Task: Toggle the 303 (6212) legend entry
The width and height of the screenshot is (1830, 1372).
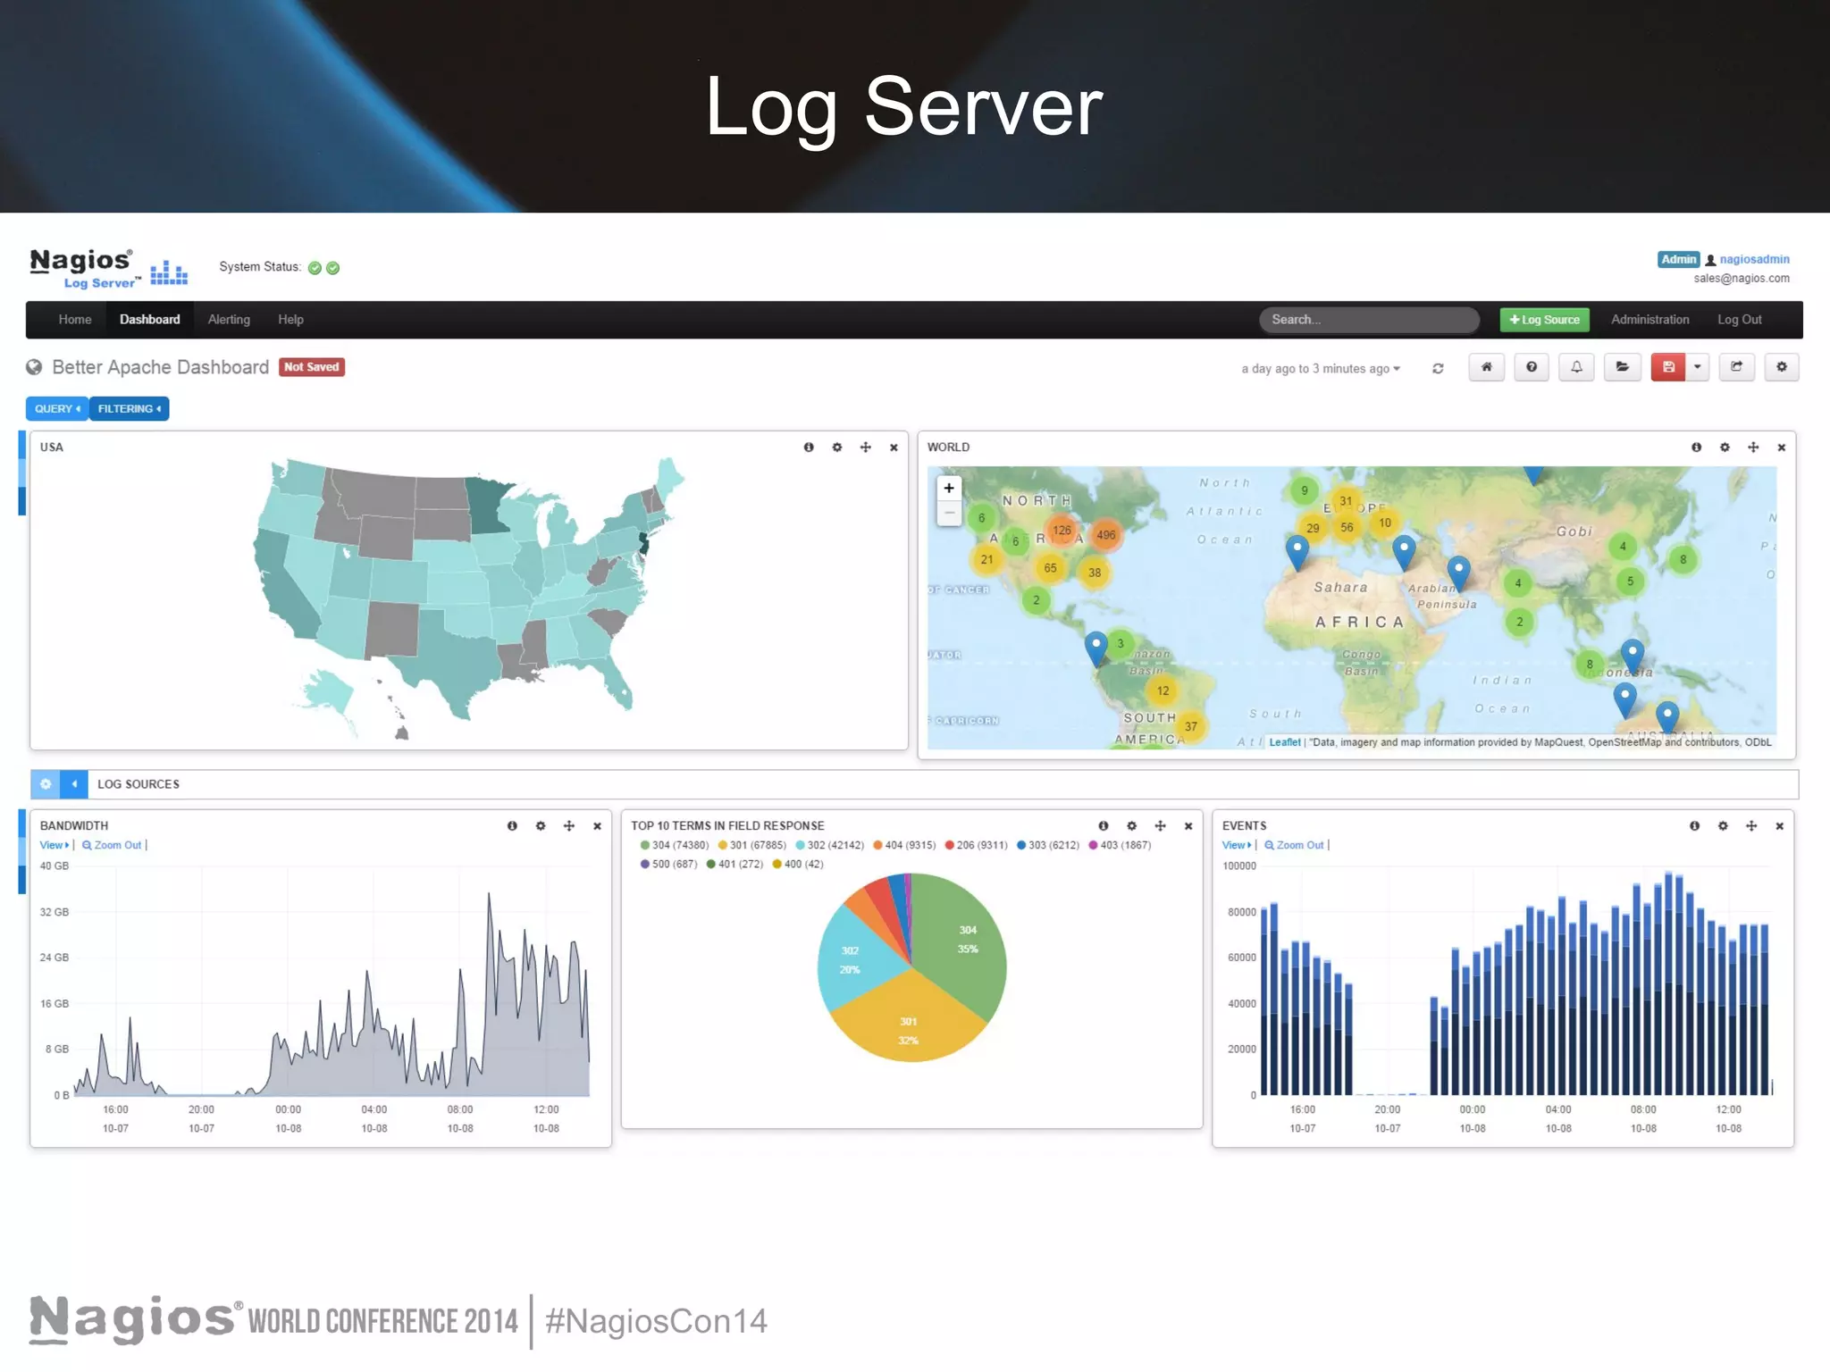Action: tap(1048, 845)
